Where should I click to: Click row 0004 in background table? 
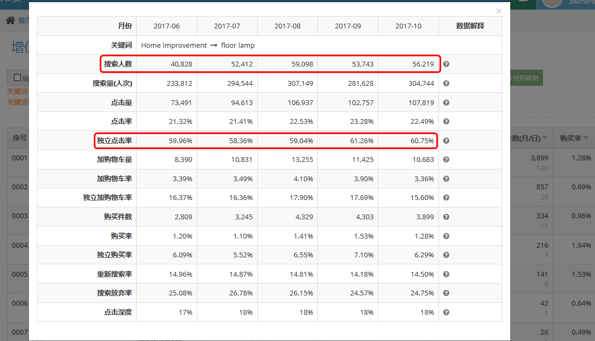[x=20, y=246]
